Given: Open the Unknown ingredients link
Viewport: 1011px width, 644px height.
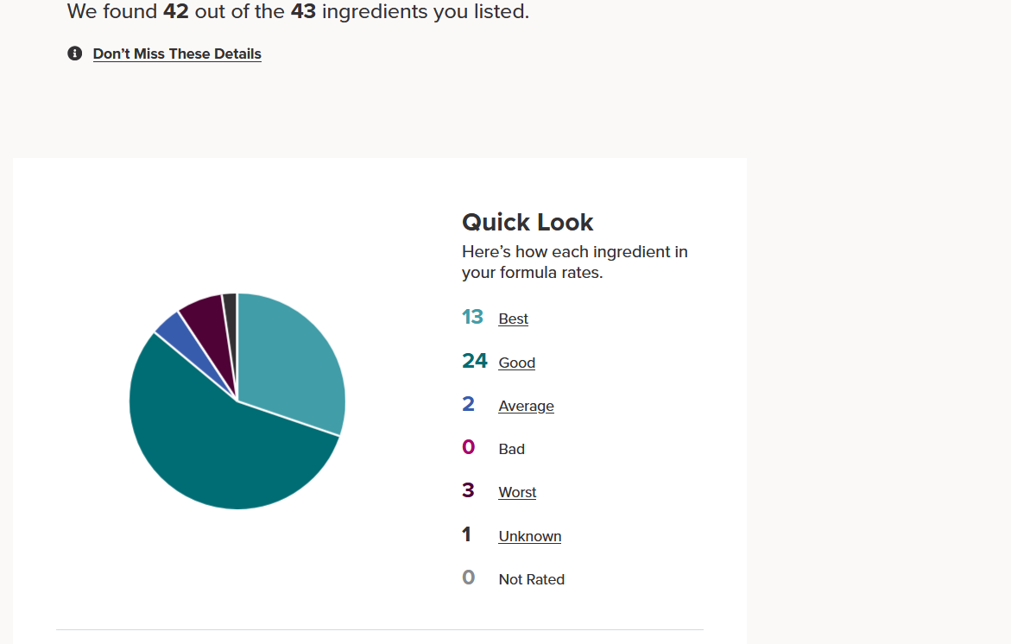Looking at the screenshot, I should tap(529, 536).
